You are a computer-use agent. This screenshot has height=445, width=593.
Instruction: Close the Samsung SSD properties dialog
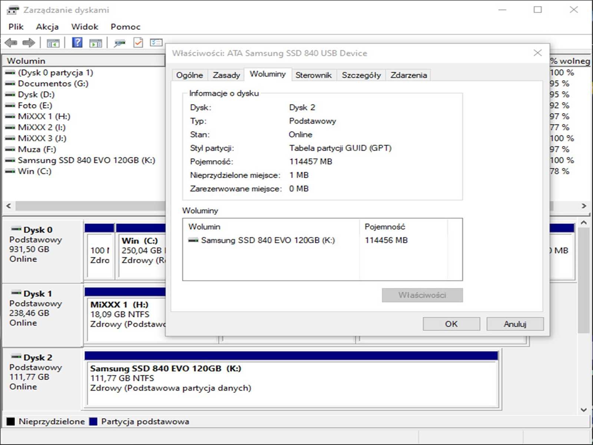(538, 53)
